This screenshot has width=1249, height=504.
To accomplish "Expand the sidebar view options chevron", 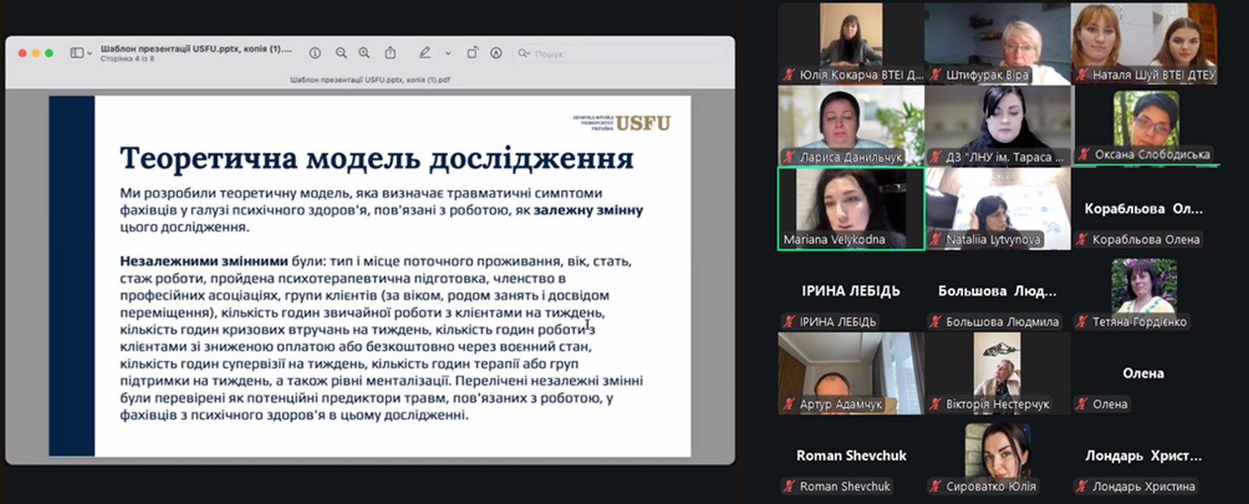I will [89, 53].
